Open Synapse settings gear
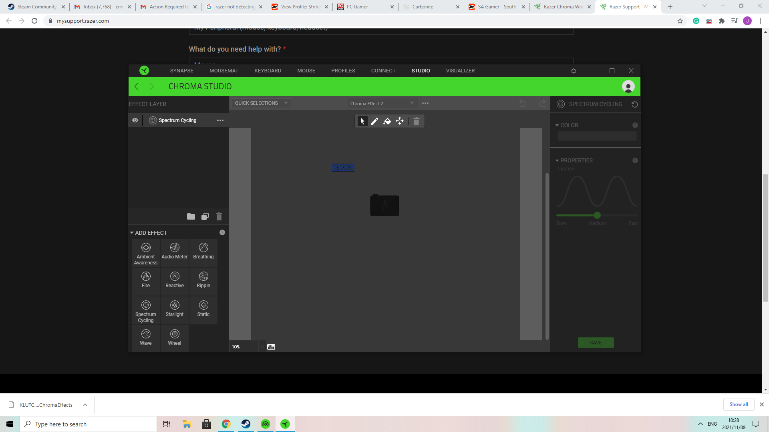This screenshot has height=432, width=769. pos(574,71)
